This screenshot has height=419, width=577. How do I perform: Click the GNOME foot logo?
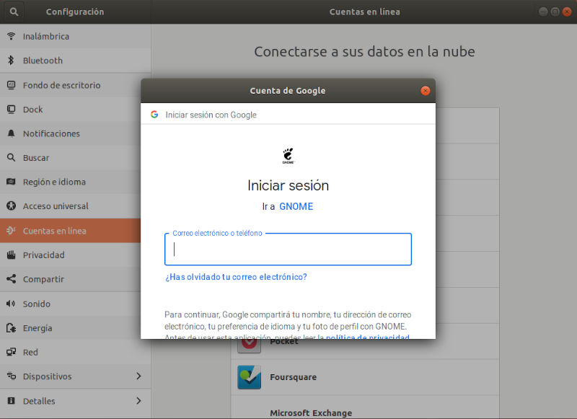[x=288, y=156]
